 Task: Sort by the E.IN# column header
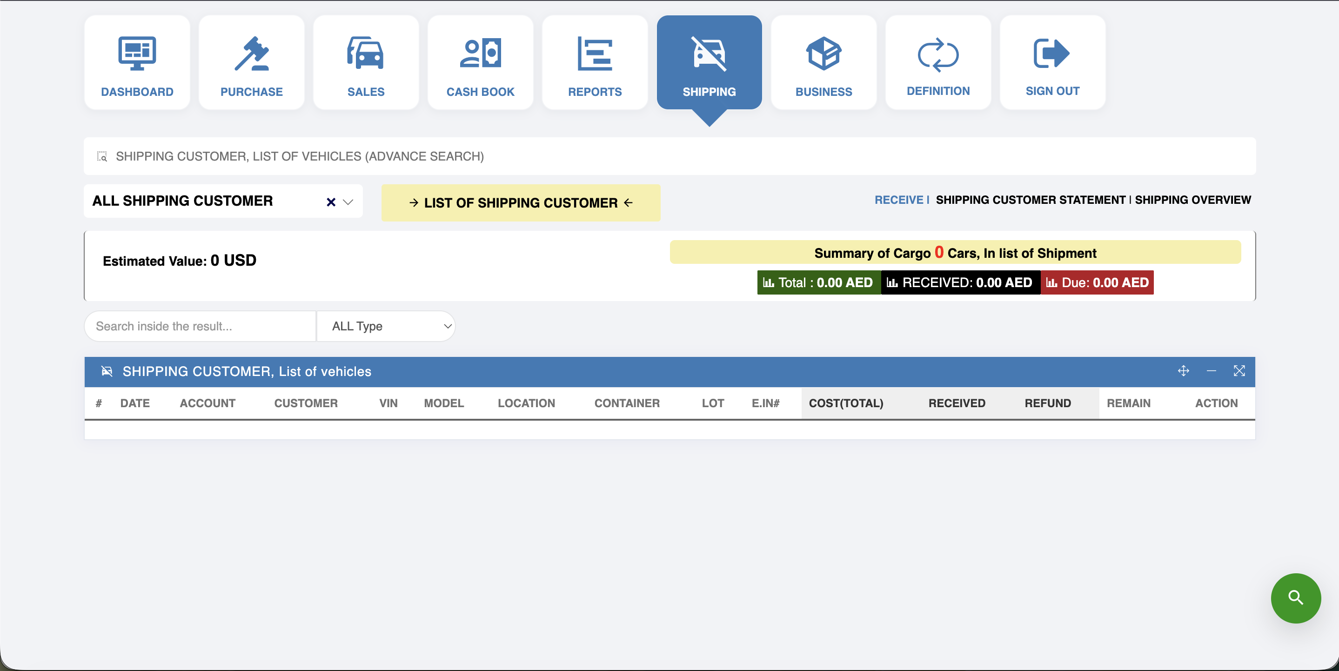tap(765, 403)
